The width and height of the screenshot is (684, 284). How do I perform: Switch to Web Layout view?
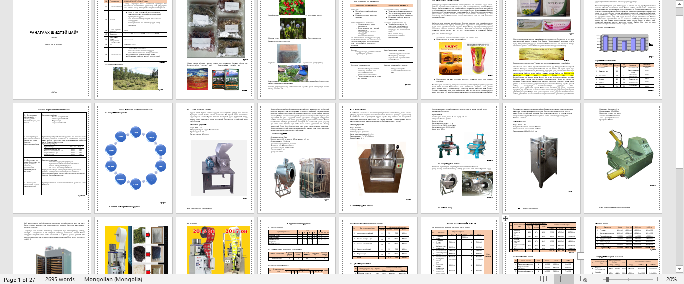tap(583, 279)
